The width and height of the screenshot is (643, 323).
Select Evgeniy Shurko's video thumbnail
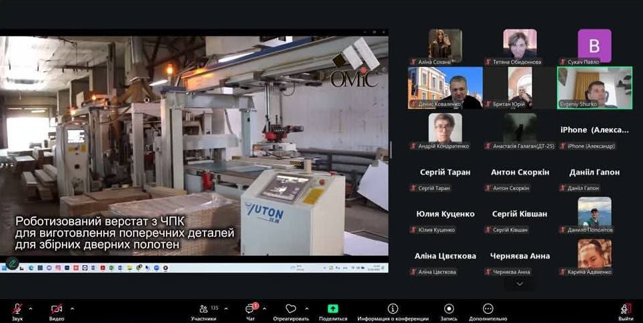point(594,87)
